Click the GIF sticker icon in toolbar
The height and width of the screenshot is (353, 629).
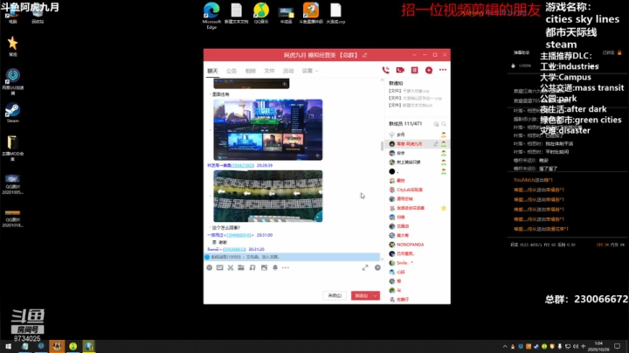220,267
